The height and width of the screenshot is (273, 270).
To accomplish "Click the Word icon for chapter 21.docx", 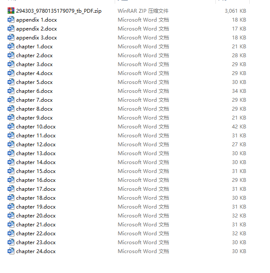I will [x=11, y=224].
